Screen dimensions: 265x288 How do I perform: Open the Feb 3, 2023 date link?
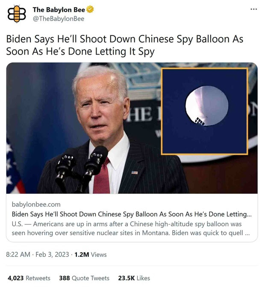point(52,255)
